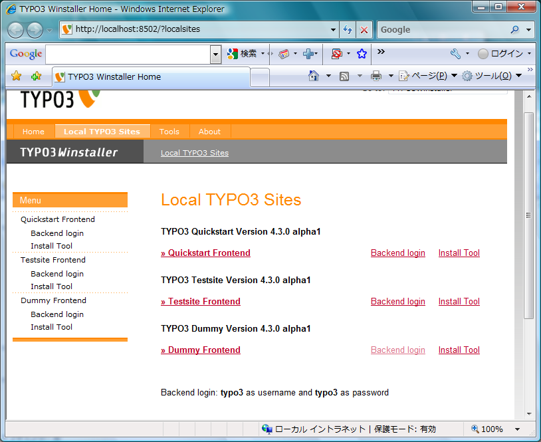Go to the About navigation tab
The height and width of the screenshot is (442, 541).
tap(209, 132)
